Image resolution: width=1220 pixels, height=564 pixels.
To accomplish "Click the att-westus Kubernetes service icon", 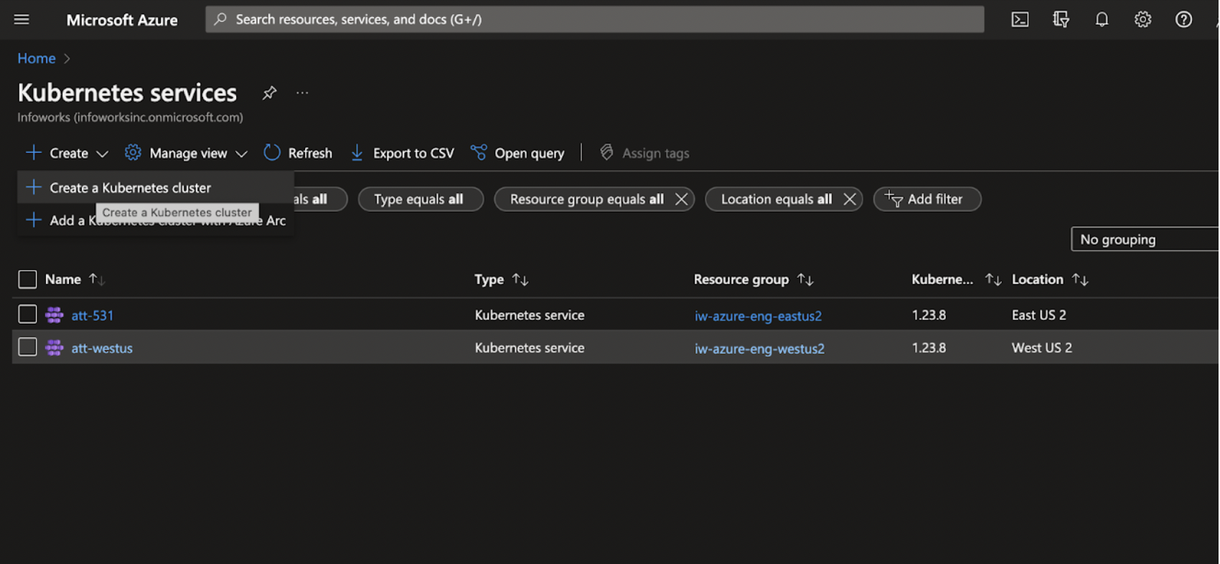I will pyautogui.click(x=54, y=348).
